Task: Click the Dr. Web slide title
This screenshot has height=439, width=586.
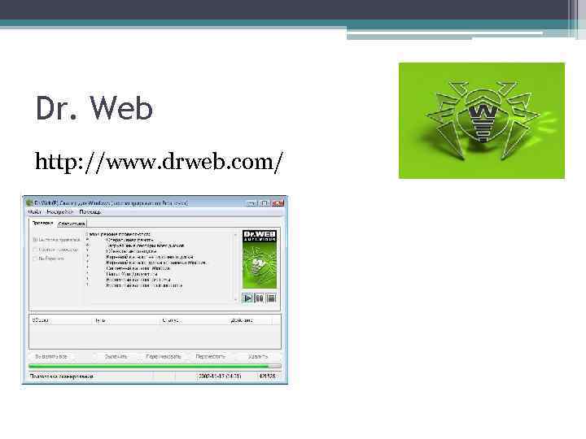Action: coord(94,108)
